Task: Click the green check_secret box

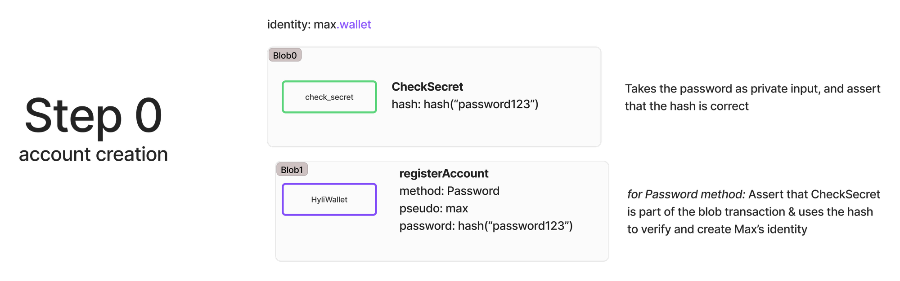Action: 329,97
